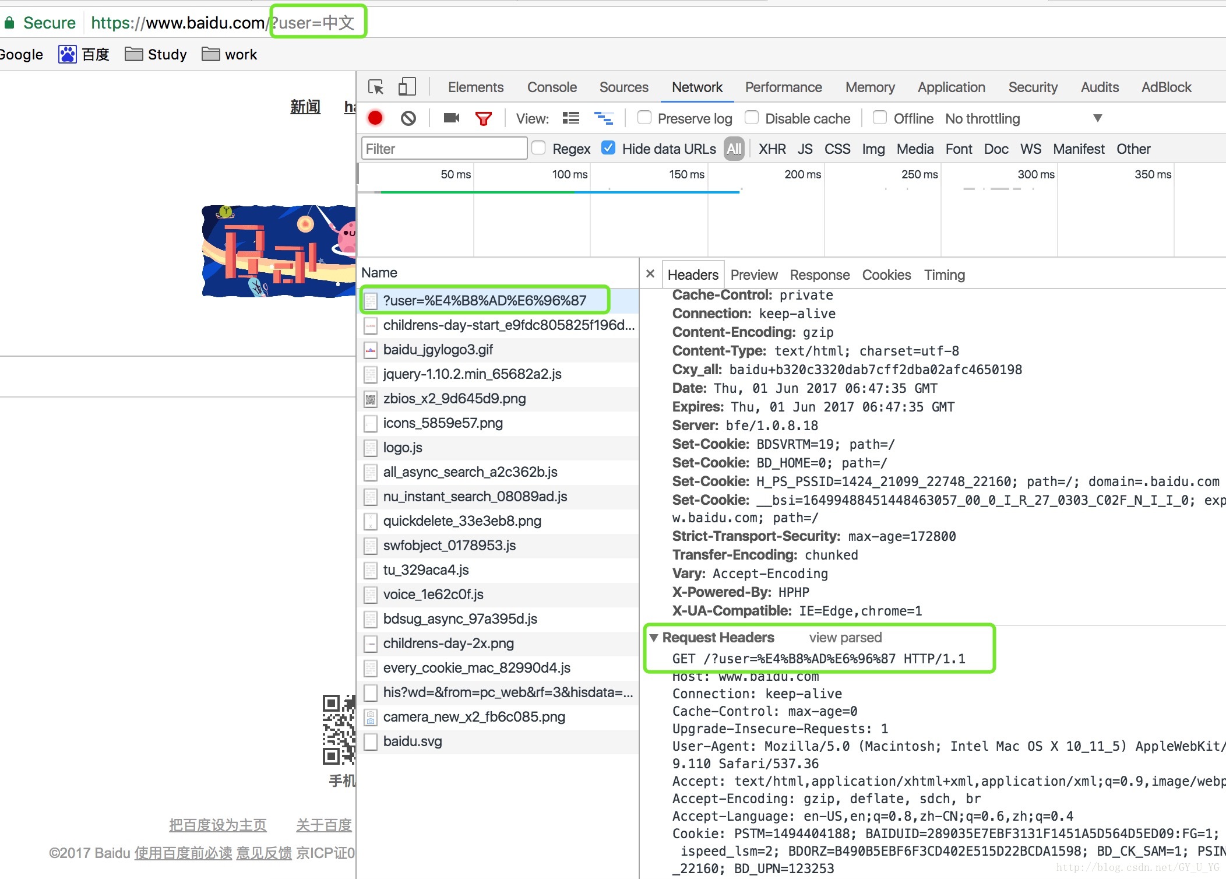
Task: Select ?user=%E4%B8%AD%E6%96%87 request row
Action: [x=498, y=301]
